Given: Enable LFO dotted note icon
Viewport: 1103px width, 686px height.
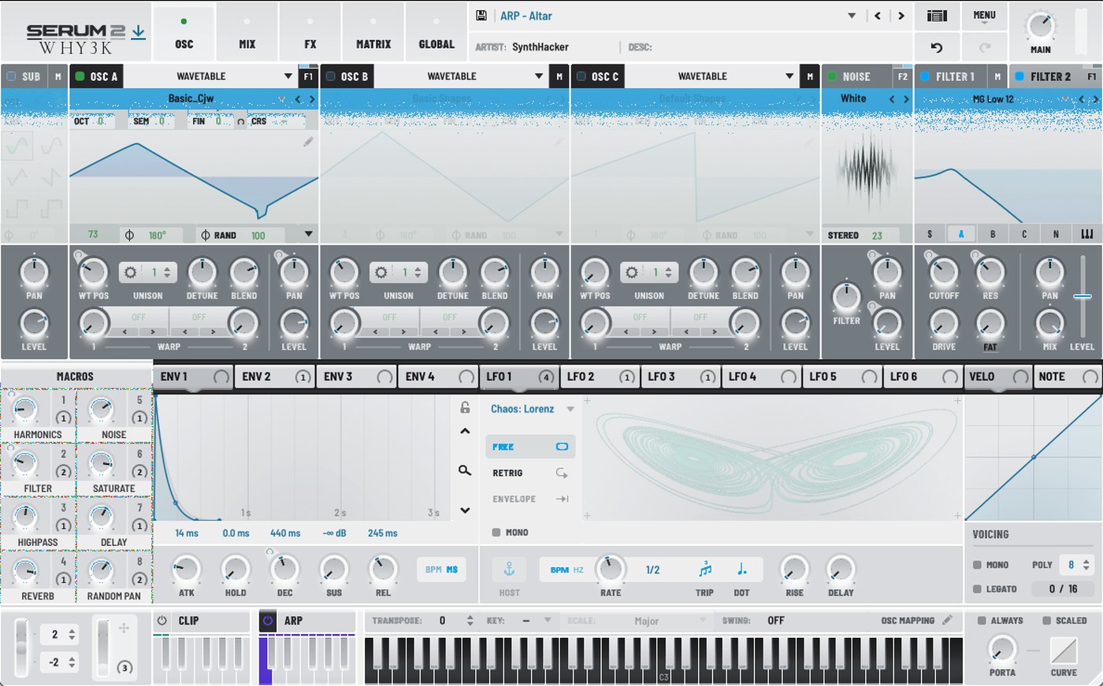Looking at the screenshot, I should click(741, 569).
